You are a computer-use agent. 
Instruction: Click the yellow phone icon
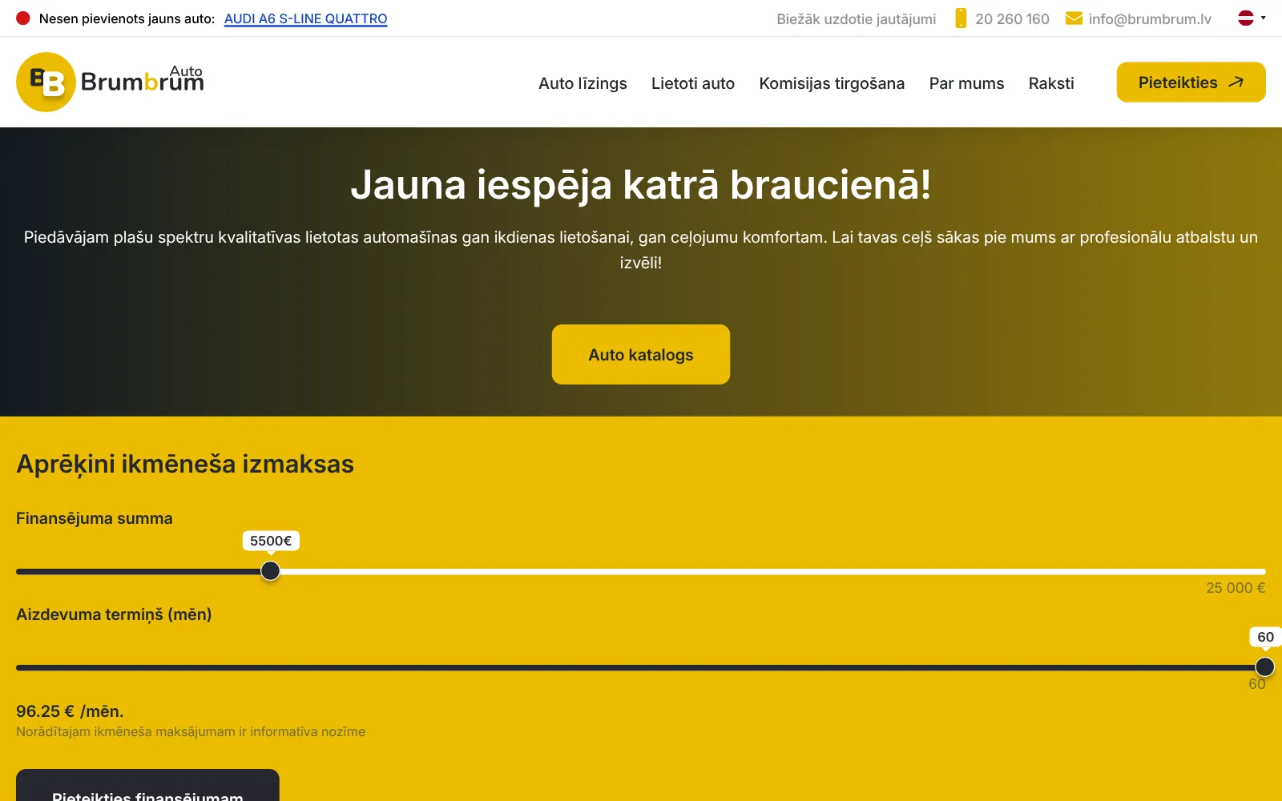click(961, 18)
